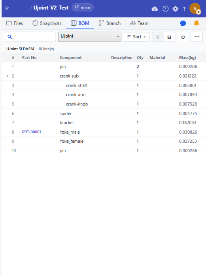Click the Component column header
The image size is (206, 276).
point(71,58)
